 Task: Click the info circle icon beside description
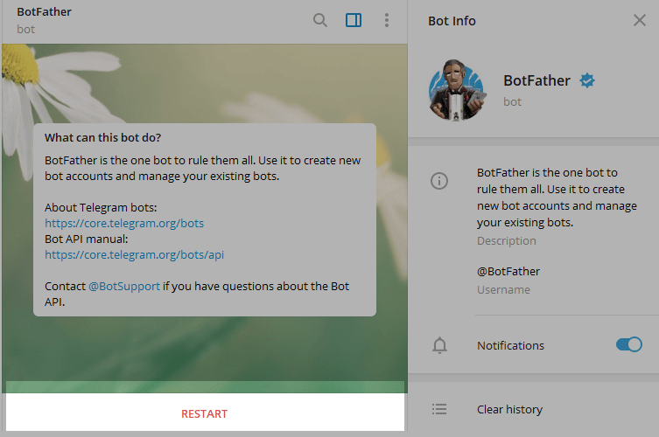pyautogui.click(x=439, y=181)
